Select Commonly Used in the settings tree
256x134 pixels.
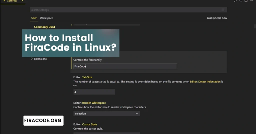click(x=44, y=27)
